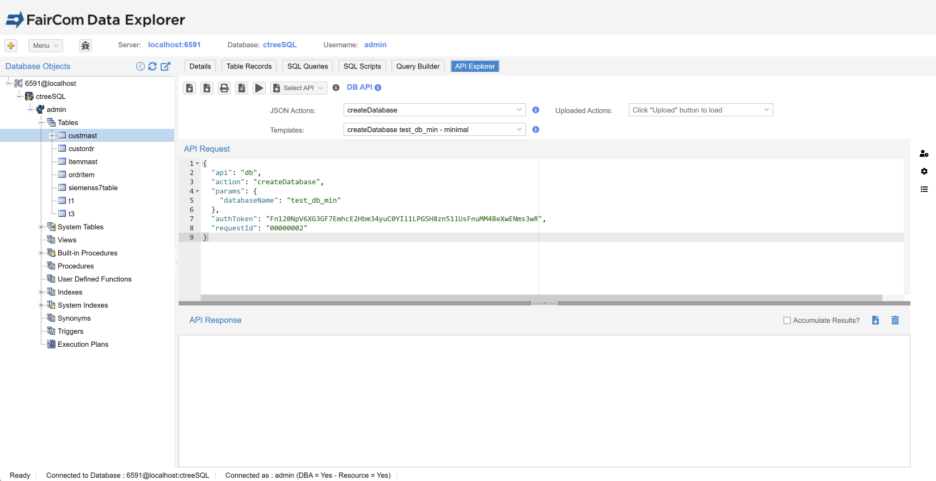Select the itemmast table
The height and width of the screenshot is (481, 936).
click(x=83, y=161)
